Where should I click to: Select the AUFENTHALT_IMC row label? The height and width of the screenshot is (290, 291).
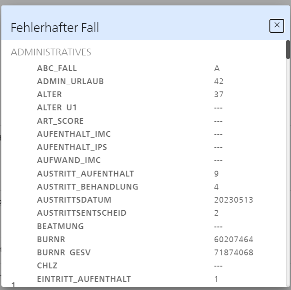(74, 134)
